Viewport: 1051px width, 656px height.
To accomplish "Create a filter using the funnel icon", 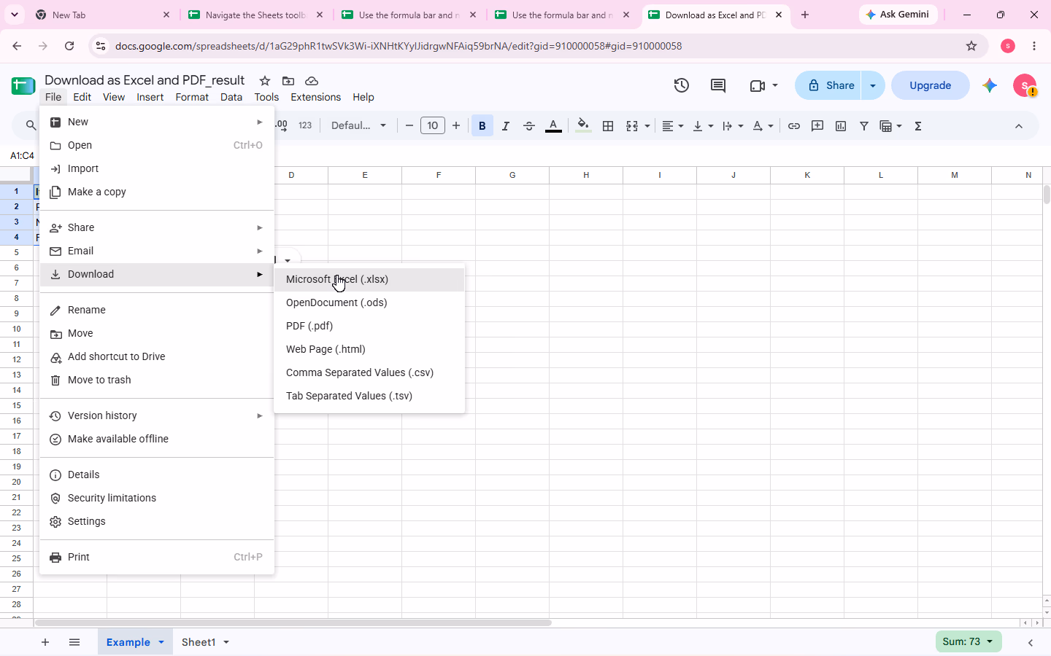I will coord(864,126).
